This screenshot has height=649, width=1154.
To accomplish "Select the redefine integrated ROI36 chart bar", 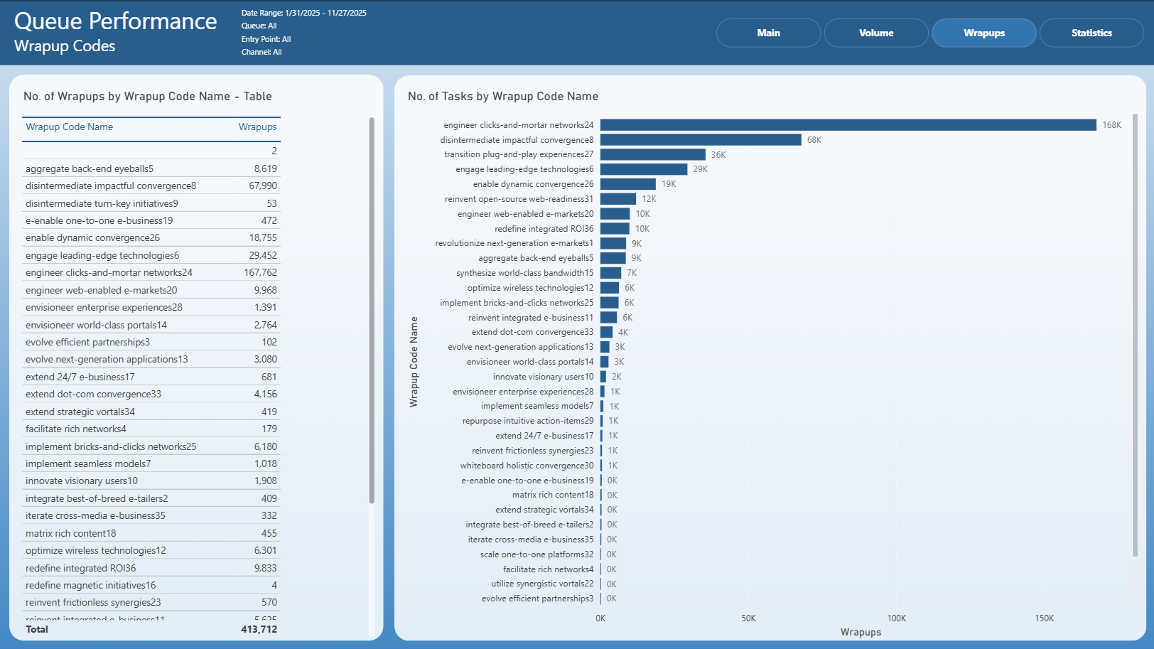I will [615, 229].
